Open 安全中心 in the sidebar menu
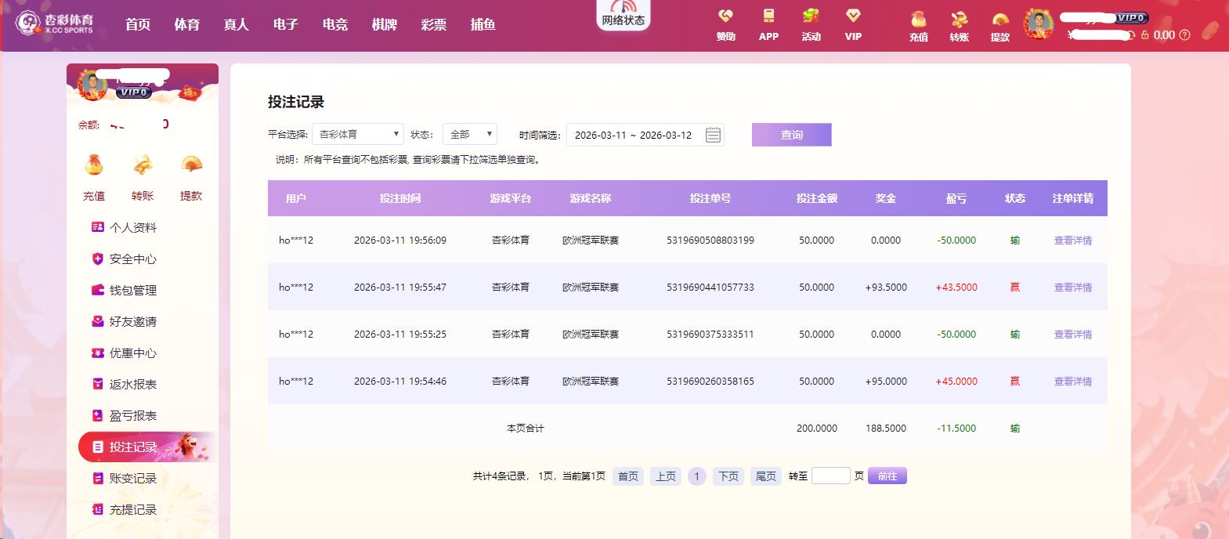The width and height of the screenshot is (1229, 539). coord(132,259)
